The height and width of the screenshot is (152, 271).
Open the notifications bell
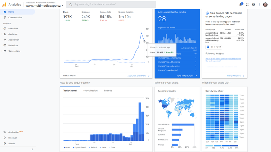point(241,4)
